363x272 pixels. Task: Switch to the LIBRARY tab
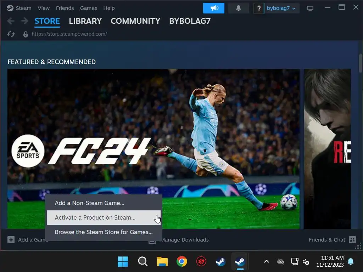[x=85, y=21]
